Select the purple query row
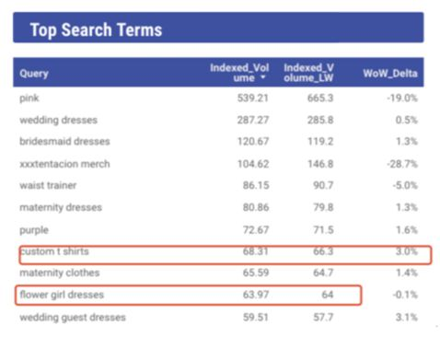Image resolution: width=440 pixels, height=337 pixels. point(218,230)
